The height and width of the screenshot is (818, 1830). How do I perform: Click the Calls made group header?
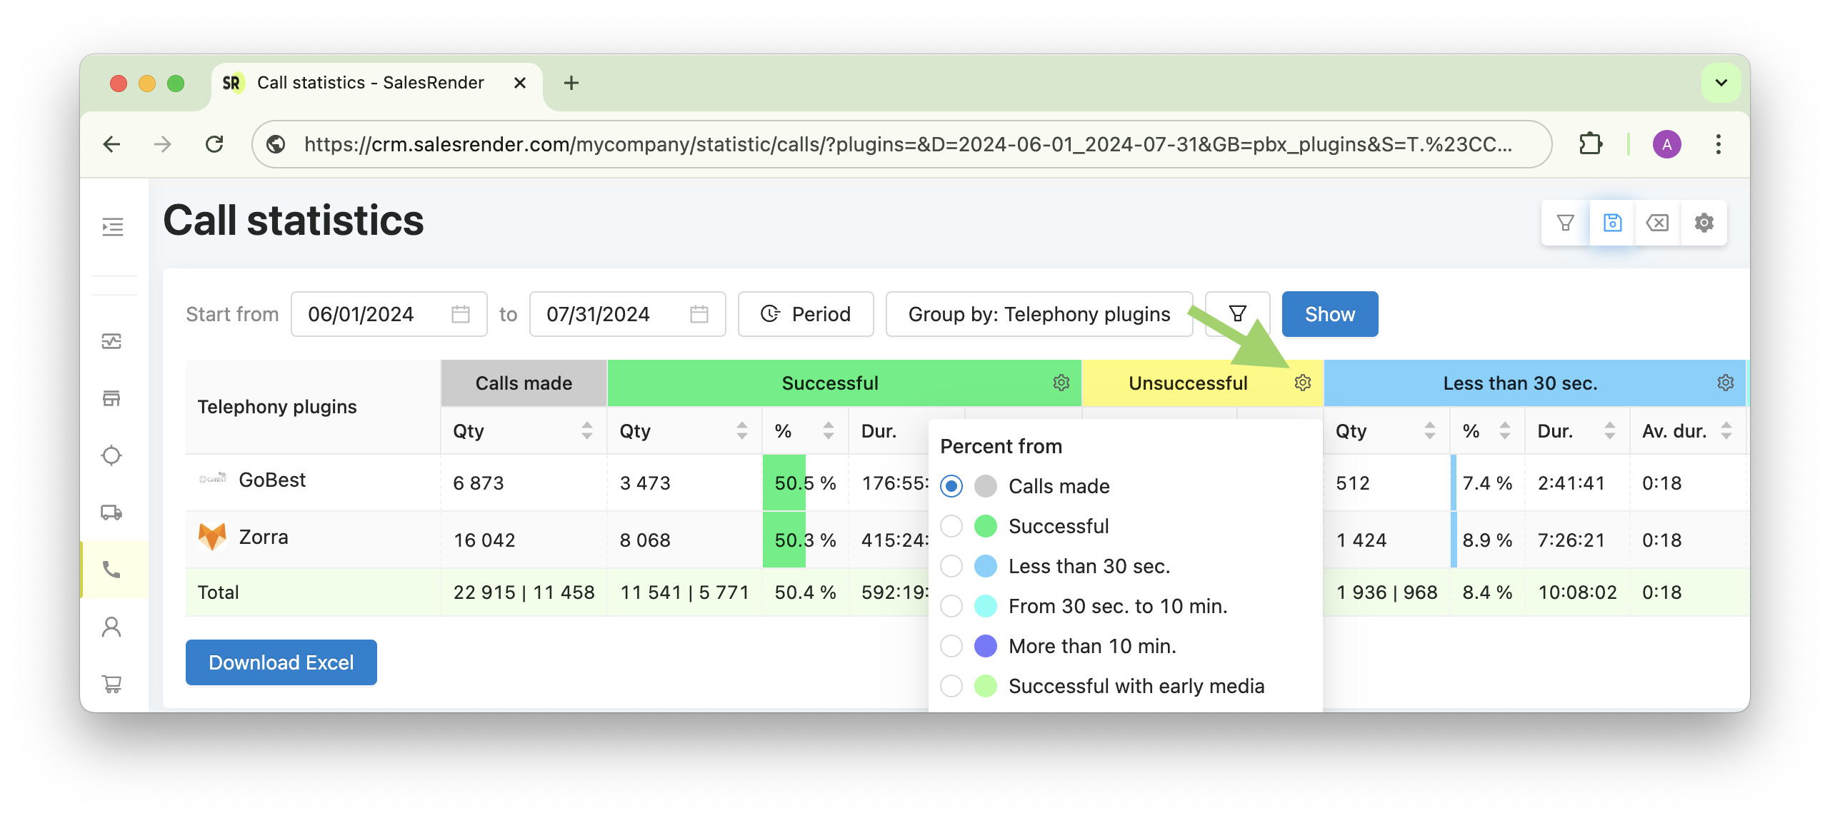point(524,383)
